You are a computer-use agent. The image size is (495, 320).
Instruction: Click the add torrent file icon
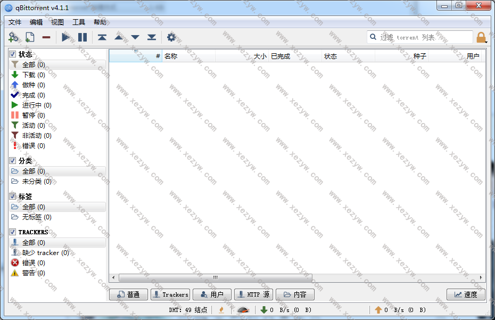30,37
